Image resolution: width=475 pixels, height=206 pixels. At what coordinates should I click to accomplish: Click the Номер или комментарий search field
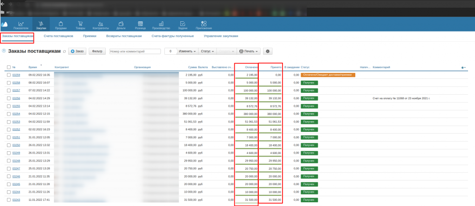click(x=135, y=51)
